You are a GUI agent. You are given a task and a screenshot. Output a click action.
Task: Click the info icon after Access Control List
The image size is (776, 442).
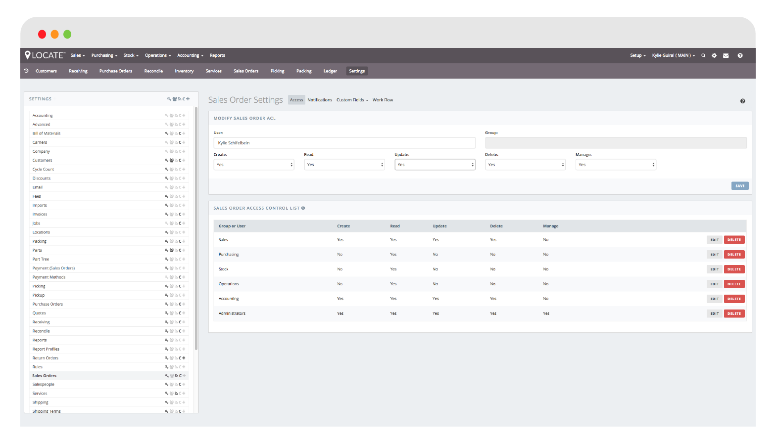tap(303, 208)
